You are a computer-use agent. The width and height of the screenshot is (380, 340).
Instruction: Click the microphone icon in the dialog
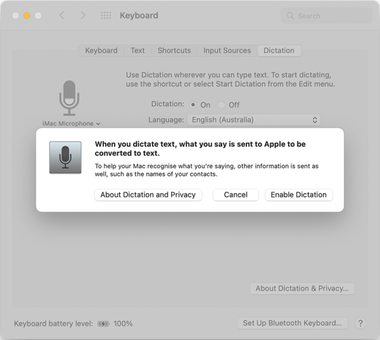click(x=65, y=157)
